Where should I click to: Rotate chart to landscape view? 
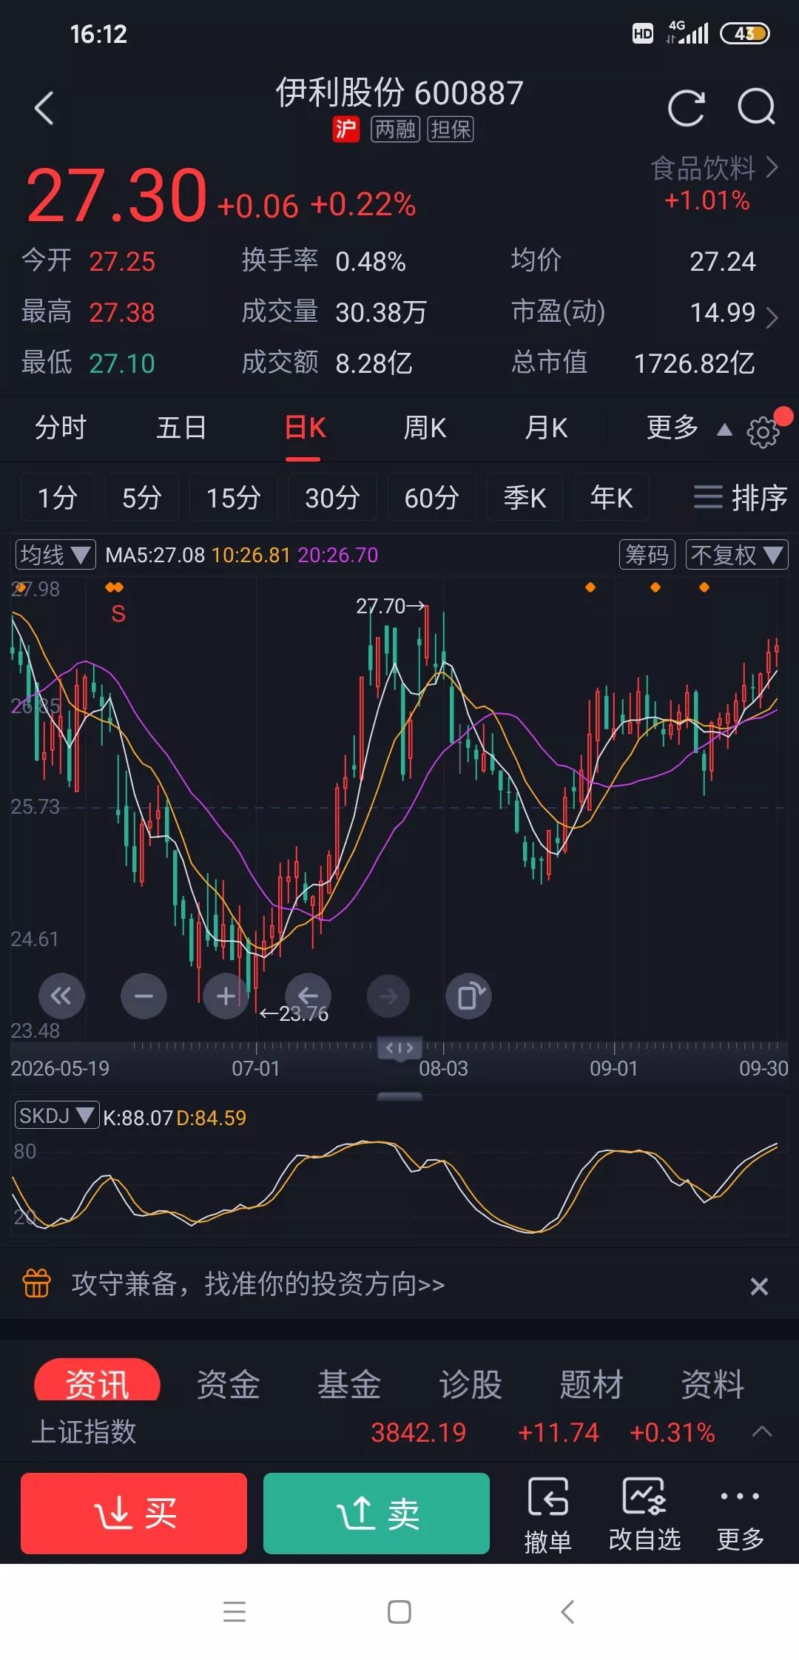(469, 996)
